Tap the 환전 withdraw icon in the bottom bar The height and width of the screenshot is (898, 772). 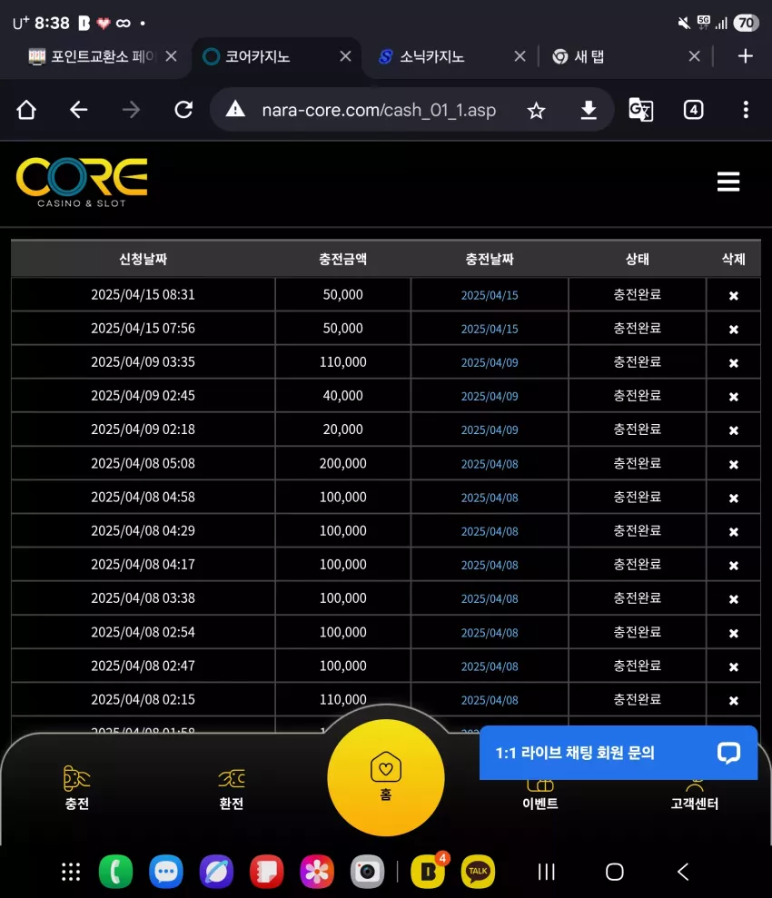232,789
